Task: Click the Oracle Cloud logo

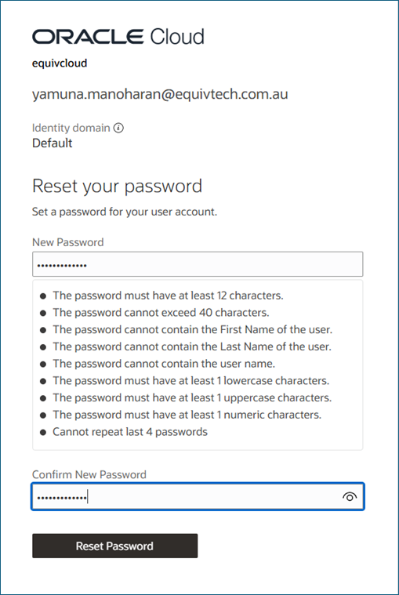Action: coord(118,37)
